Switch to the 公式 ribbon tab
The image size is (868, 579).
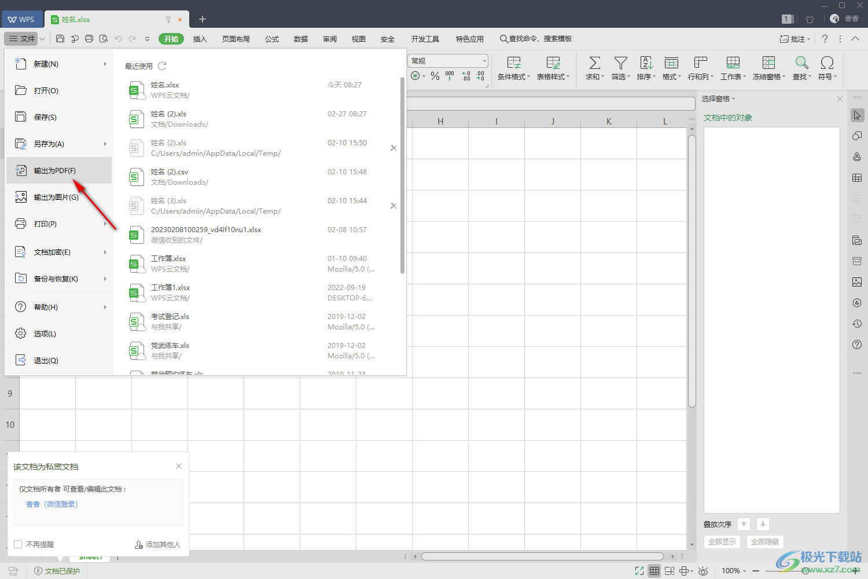272,39
